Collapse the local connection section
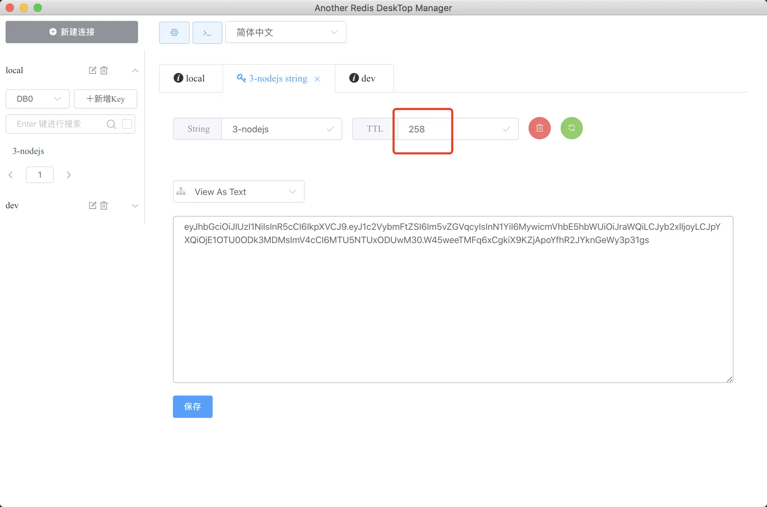Image resolution: width=767 pixels, height=507 pixels. pos(135,71)
